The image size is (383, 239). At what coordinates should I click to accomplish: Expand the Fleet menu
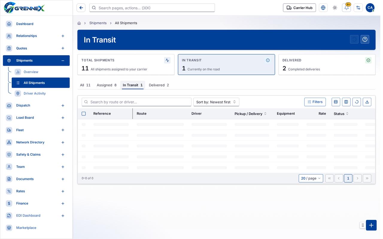click(63, 130)
